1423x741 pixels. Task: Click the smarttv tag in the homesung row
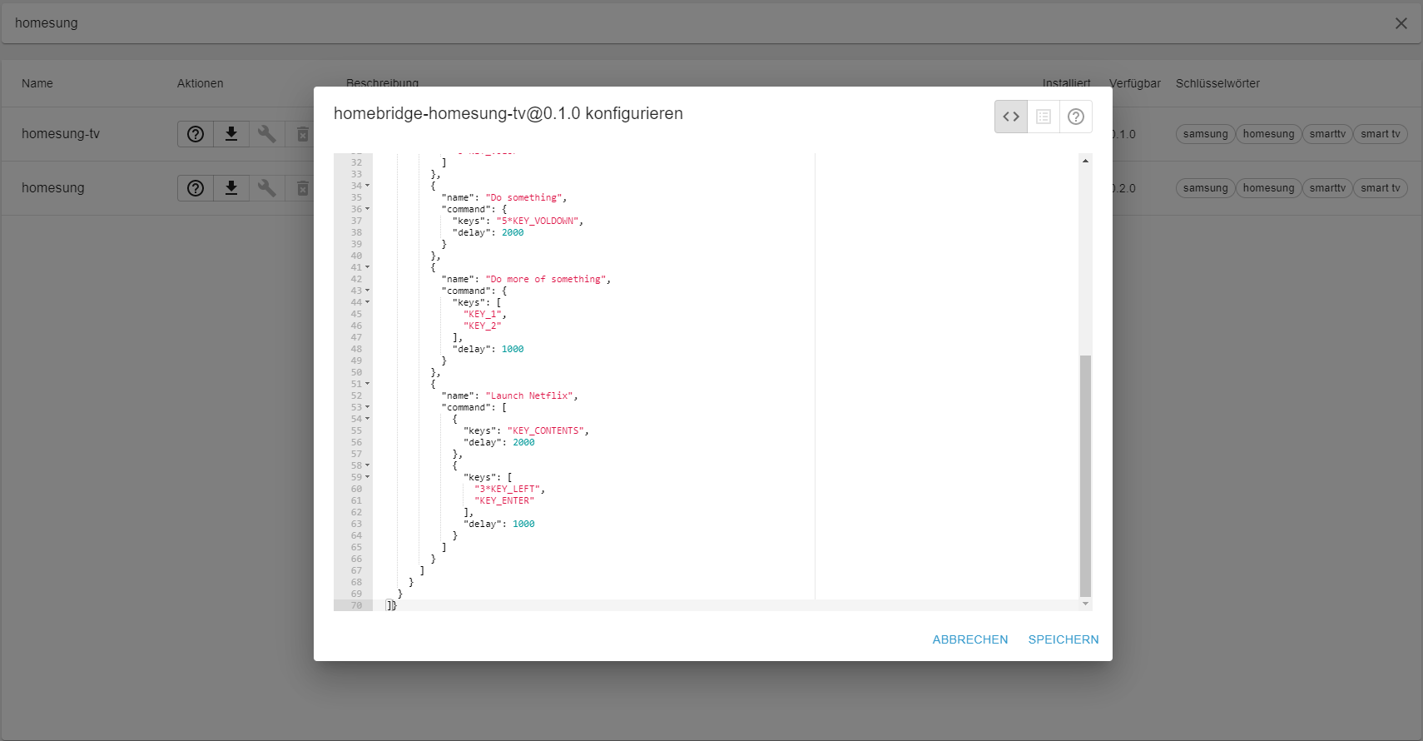1327,188
